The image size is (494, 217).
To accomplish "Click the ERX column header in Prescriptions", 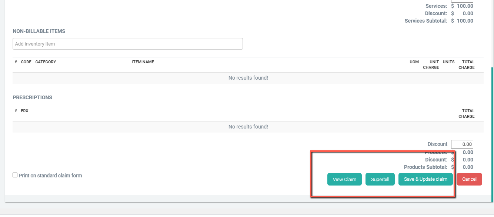I will point(24,111).
